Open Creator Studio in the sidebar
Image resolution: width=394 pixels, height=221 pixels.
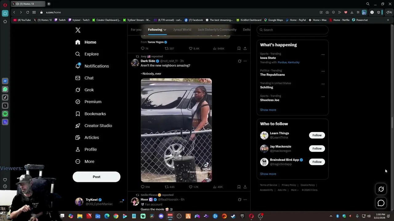(94, 126)
